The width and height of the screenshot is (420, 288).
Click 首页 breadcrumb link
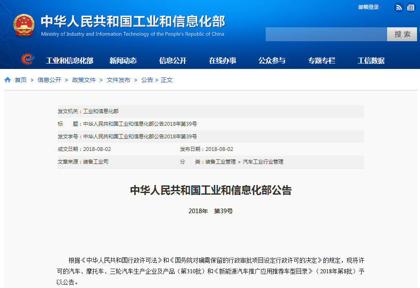[x=21, y=80]
